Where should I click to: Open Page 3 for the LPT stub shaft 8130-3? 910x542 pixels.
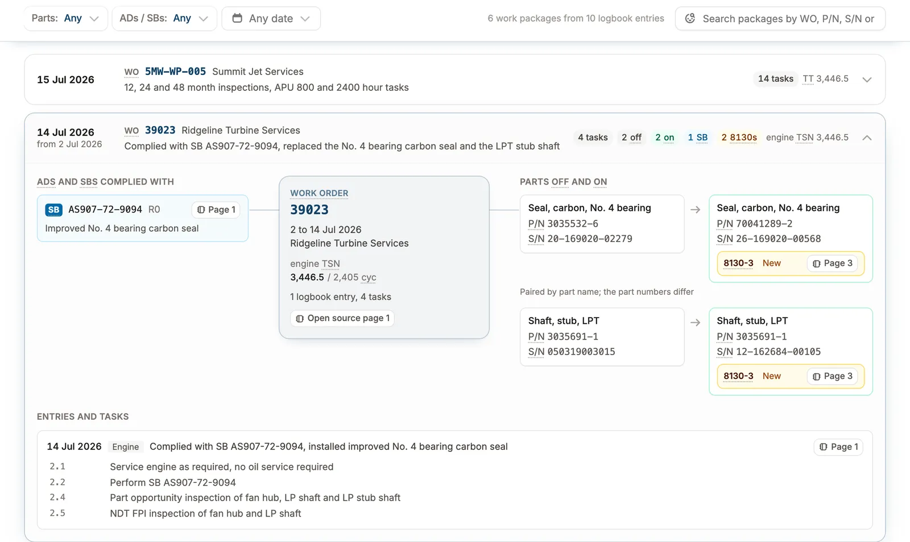coord(832,376)
